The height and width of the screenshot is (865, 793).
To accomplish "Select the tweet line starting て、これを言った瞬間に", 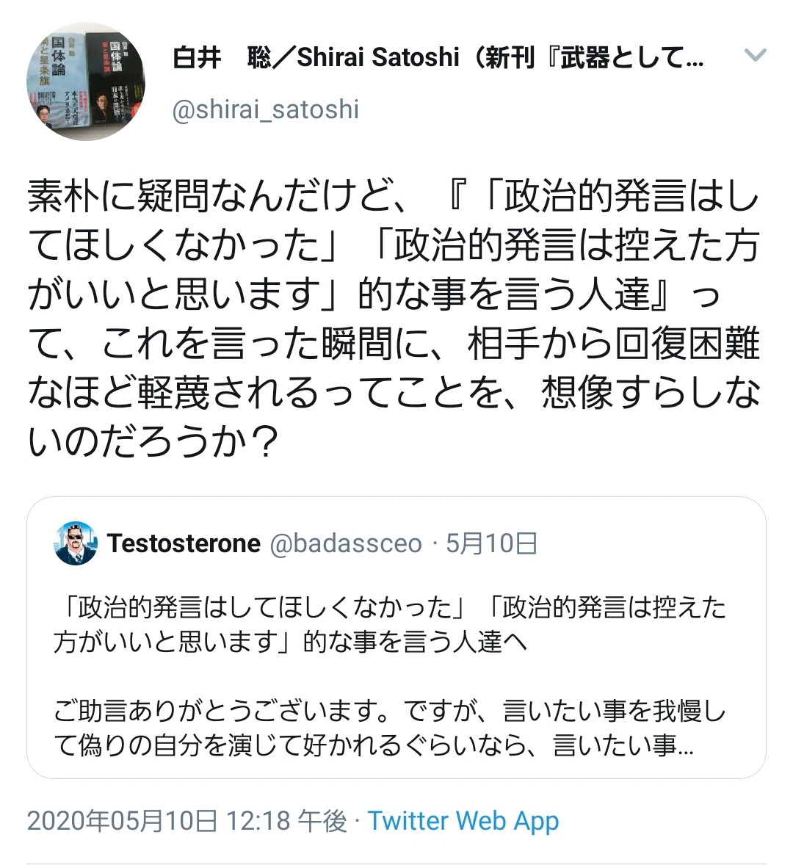I will click(x=394, y=344).
